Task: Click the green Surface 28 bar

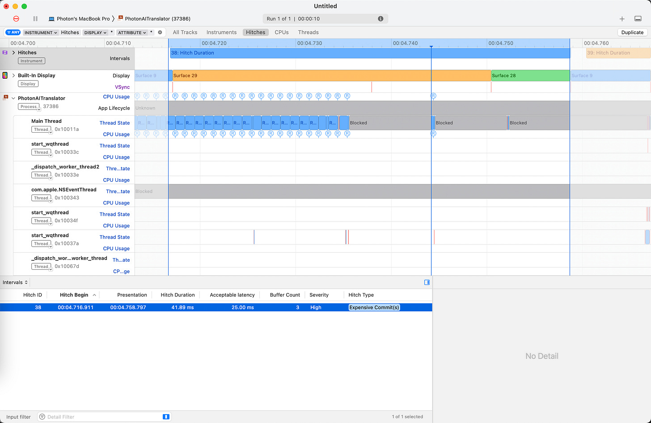Action: point(530,75)
